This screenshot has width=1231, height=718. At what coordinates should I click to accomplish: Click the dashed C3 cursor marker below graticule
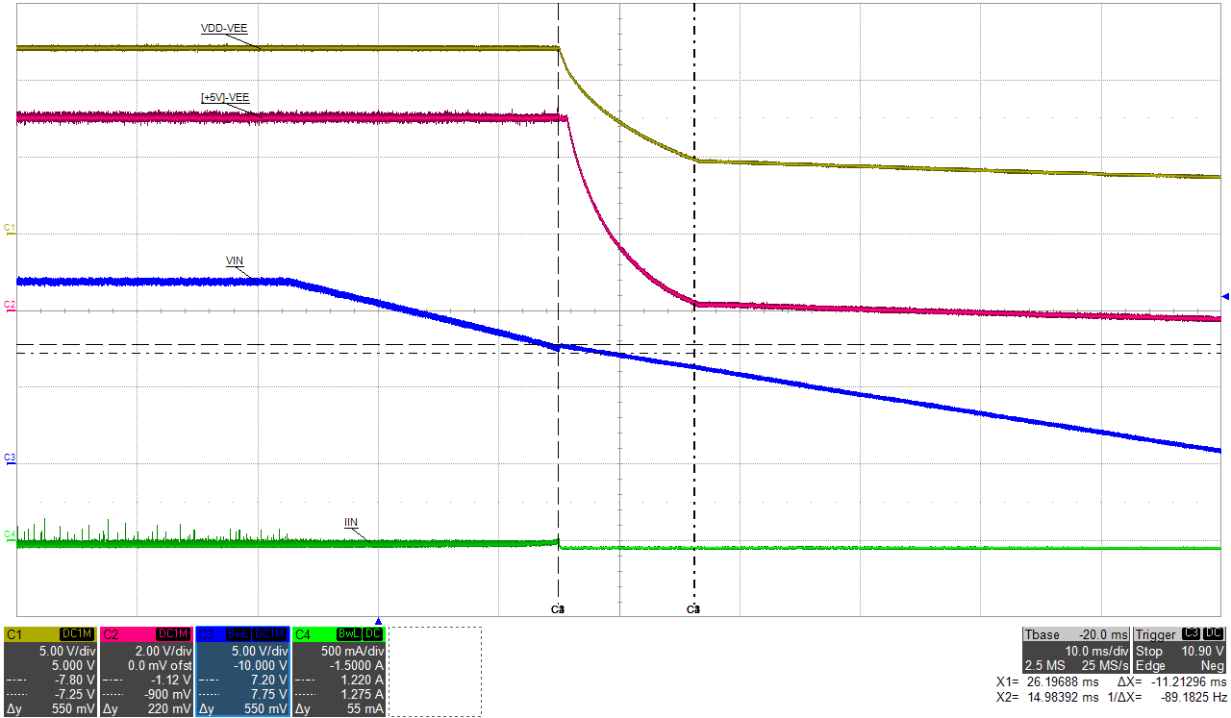[x=558, y=607]
